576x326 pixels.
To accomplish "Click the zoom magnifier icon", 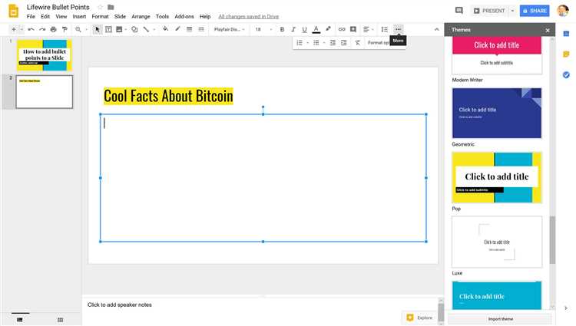I will click(x=78, y=29).
